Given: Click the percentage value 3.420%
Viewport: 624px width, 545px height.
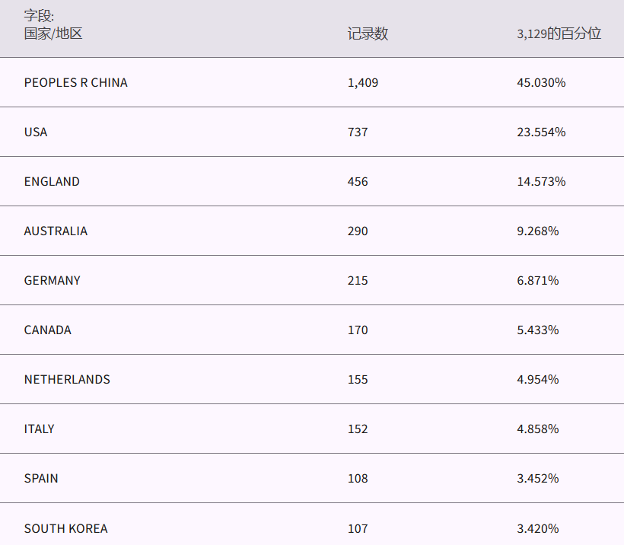Looking at the screenshot, I should tap(537, 528).
